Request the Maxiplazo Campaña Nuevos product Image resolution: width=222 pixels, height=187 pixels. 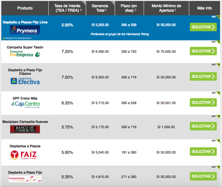(x=203, y=126)
